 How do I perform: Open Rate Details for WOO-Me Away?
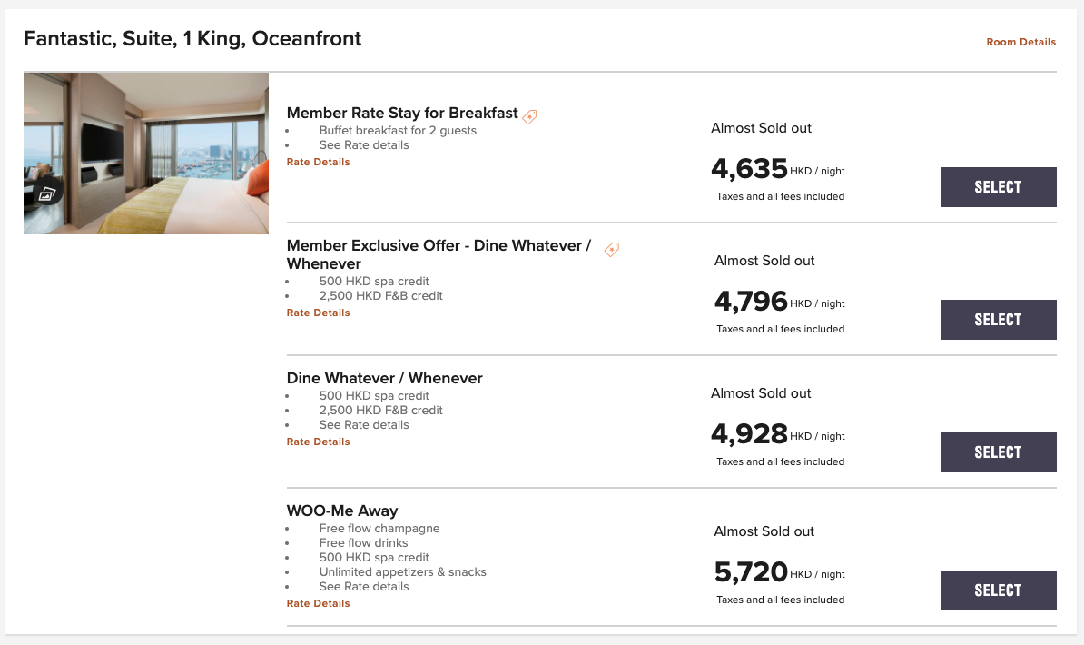(318, 603)
